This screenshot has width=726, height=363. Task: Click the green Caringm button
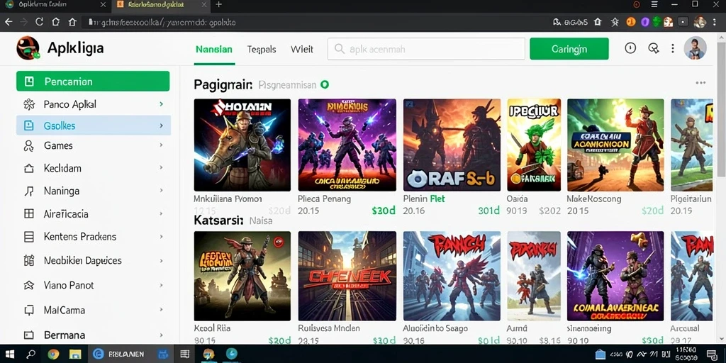tap(569, 49)
